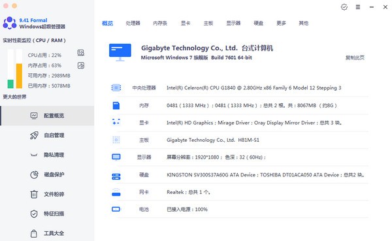Screen dimensions: 392x241
Task: Close the application window
Action: coord(385,7)
